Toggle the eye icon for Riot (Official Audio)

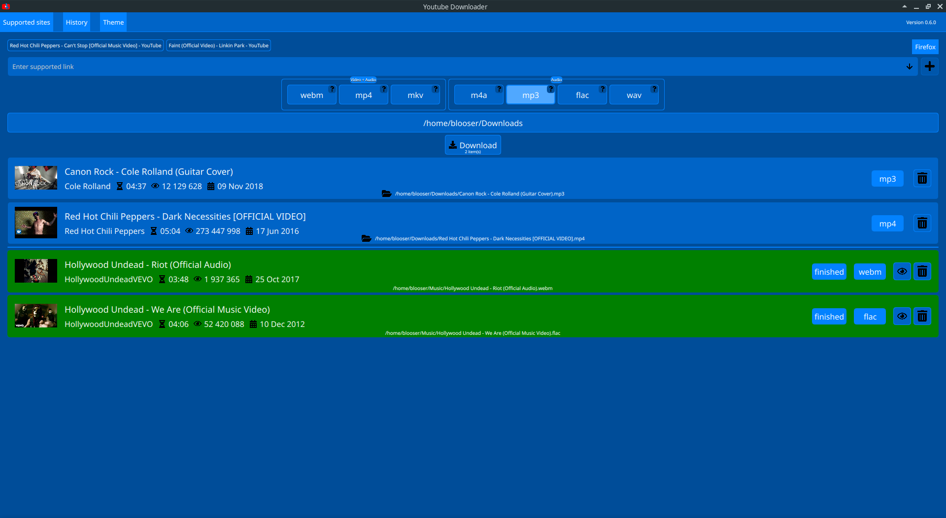tap(902, 271)
